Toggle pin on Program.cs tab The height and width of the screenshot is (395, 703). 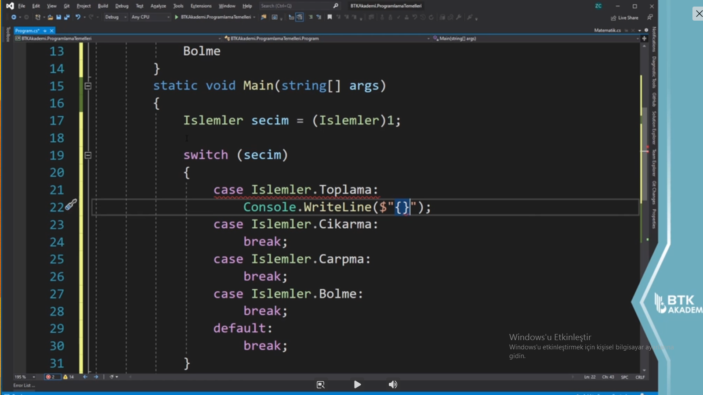[x=45, y=31]
